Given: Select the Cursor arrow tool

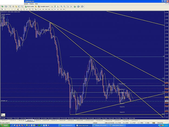Looking at the screenshot, I should (x=2, y=9).
